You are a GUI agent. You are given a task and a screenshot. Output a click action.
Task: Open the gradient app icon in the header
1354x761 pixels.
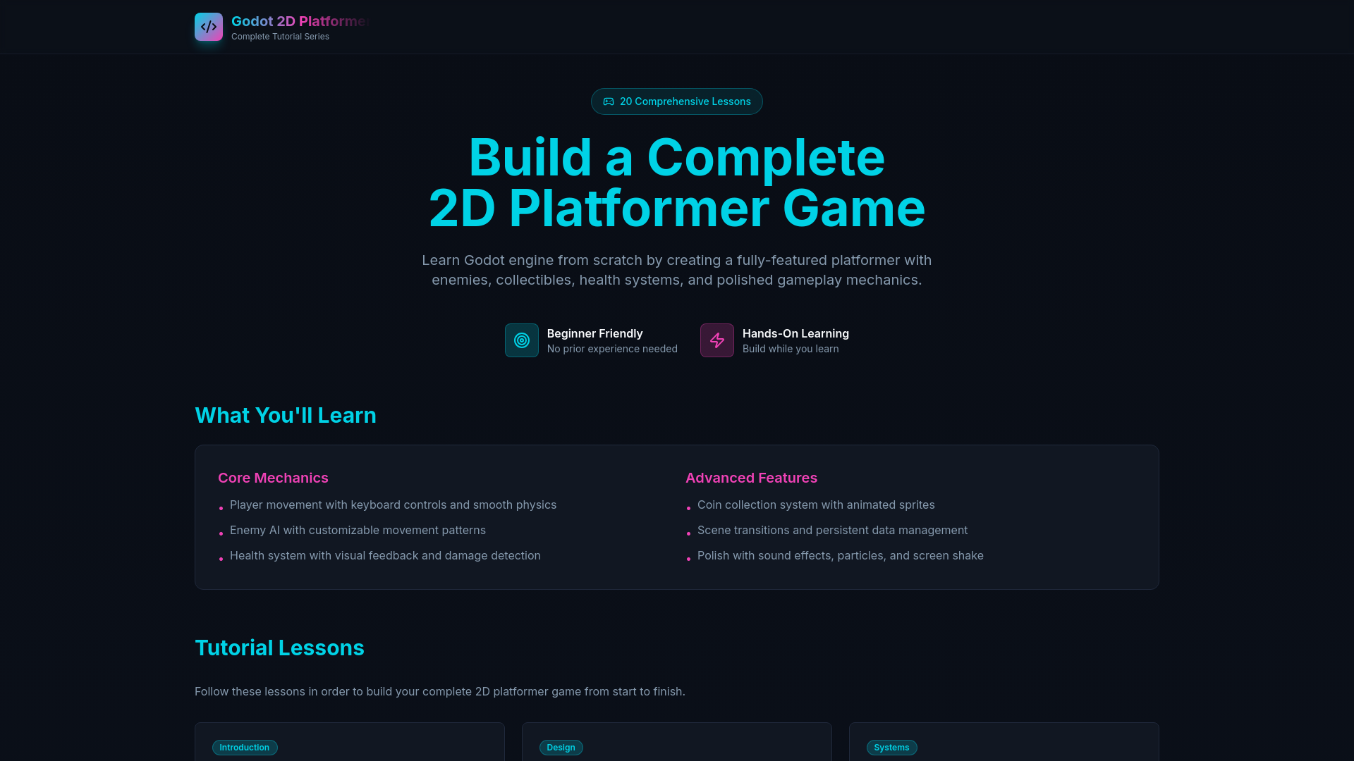click(x=208, y=26)
